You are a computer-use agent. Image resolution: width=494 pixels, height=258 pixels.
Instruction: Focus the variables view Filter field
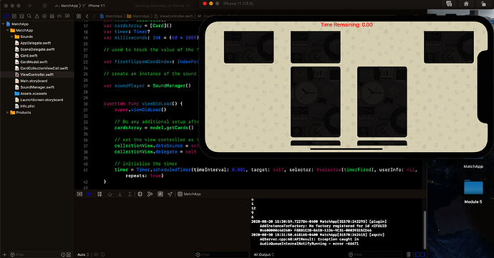coord(221,254)
